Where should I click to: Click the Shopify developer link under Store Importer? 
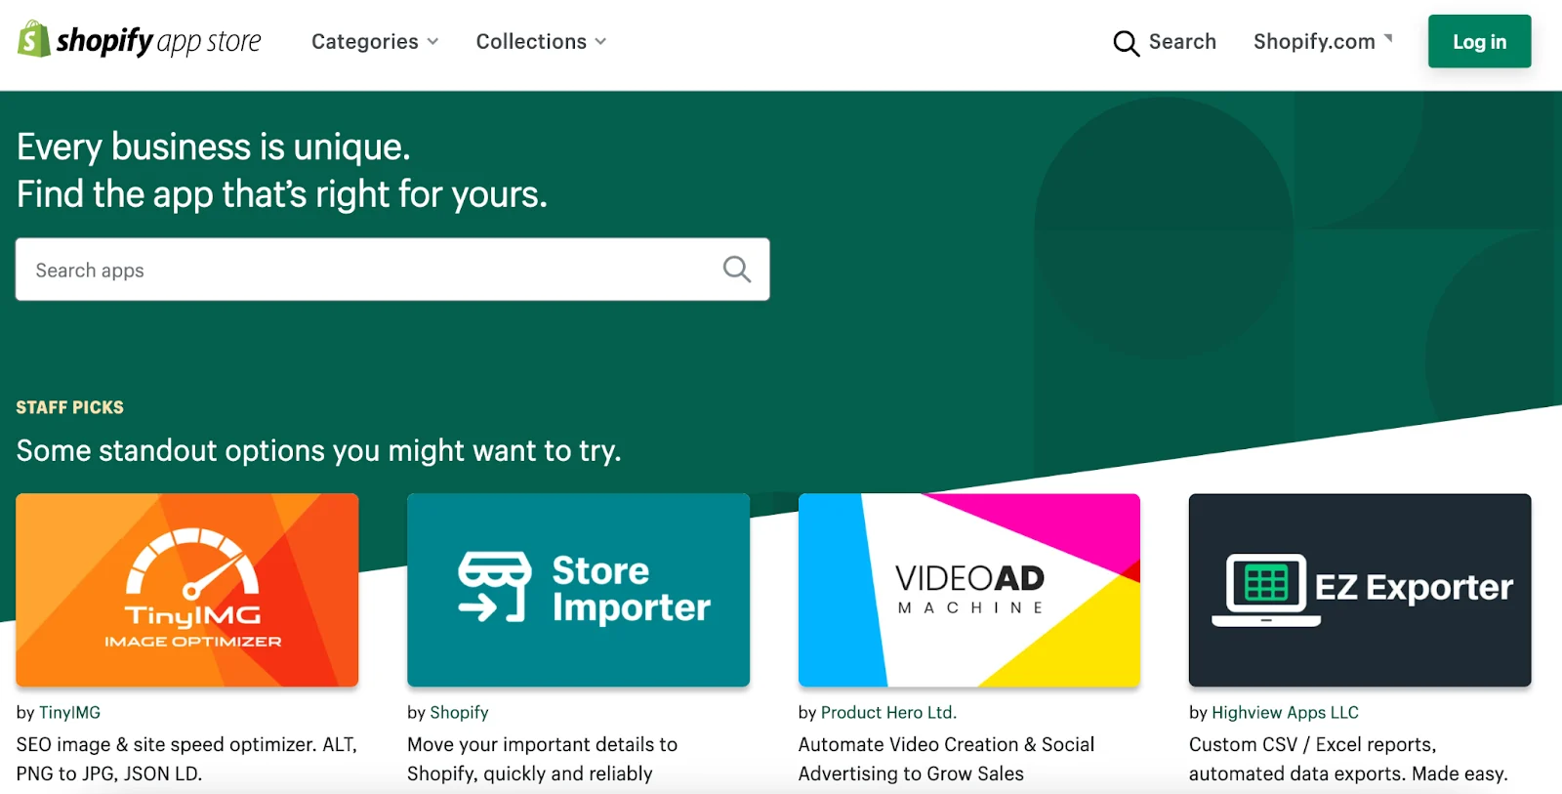(459, 713)
